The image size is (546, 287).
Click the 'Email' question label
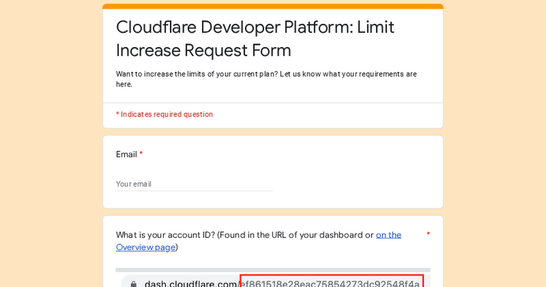click(x=126, y=154)
